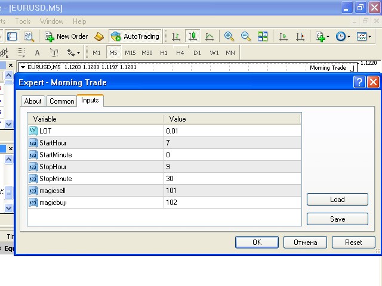382x286 pixels.
Task: Open the Tools menu
Action: tap(23, 21)
